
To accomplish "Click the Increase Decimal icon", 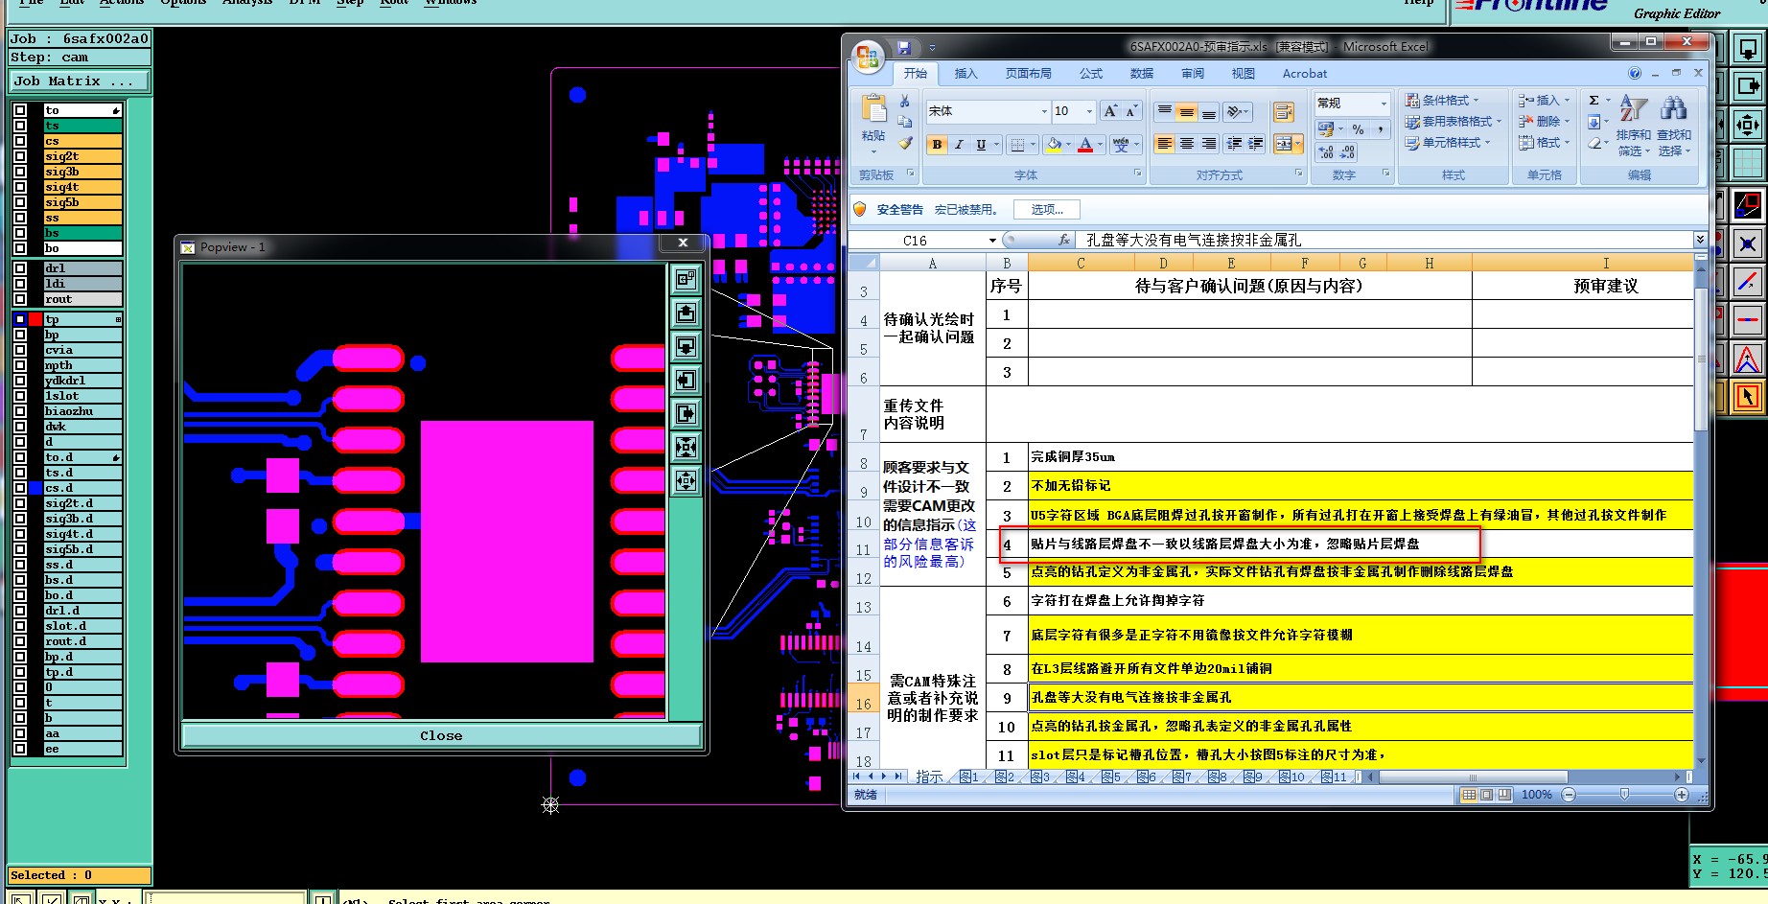I will click(1326, 152).
